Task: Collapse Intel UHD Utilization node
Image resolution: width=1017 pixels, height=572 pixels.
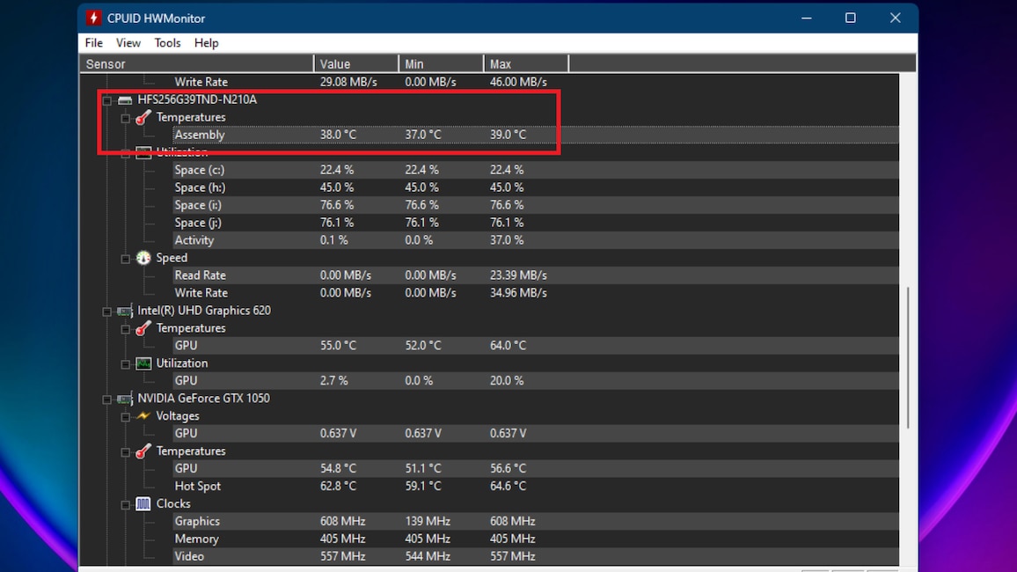Action: click(x=125, y=364)
